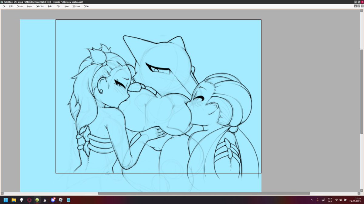Click the battery tray icon

click(x=345, y=200)
